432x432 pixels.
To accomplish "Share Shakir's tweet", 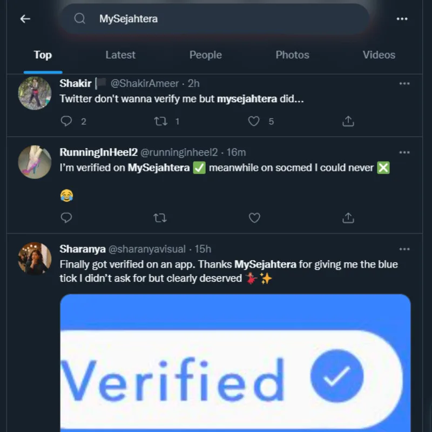I will [x=348, y=121].
